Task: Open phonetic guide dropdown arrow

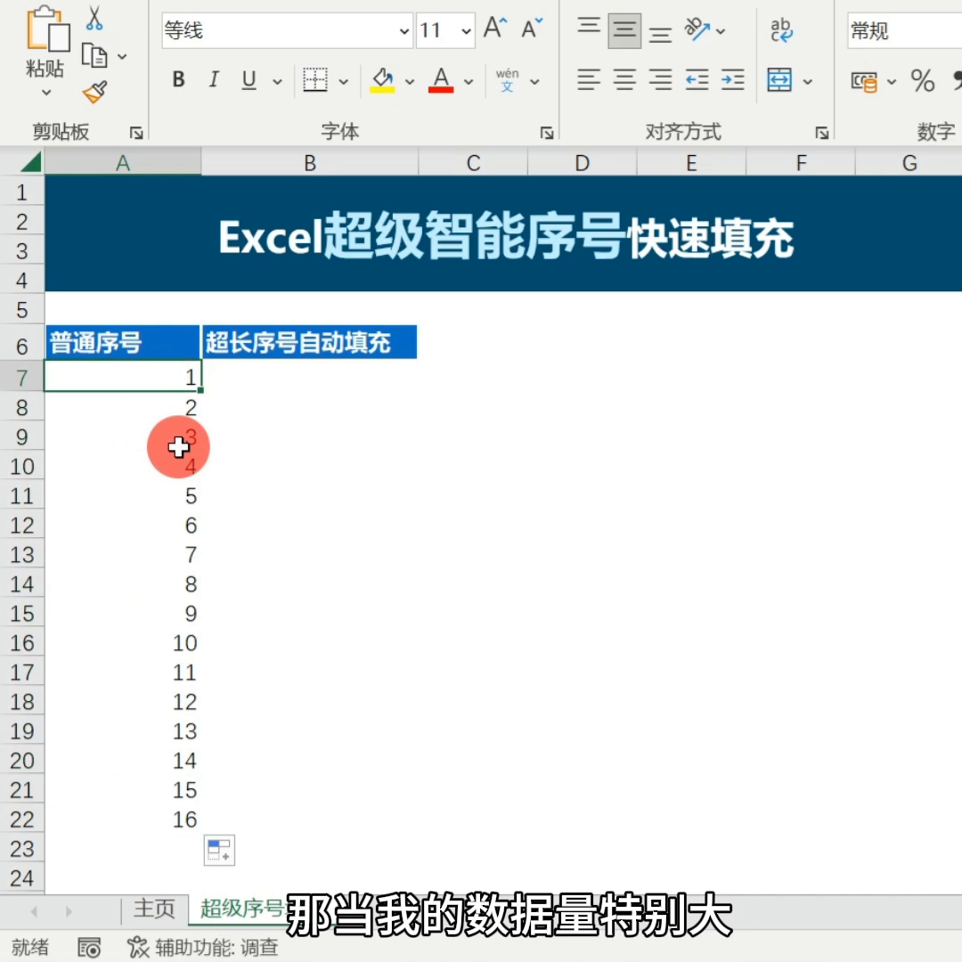Action: [x=534, y=81]
